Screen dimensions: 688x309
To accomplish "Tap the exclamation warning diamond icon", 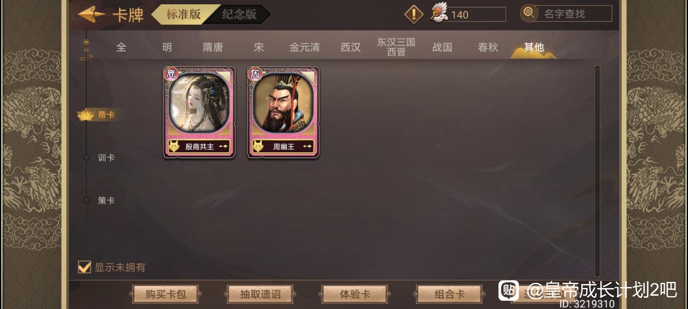I will tap(414, 14).
